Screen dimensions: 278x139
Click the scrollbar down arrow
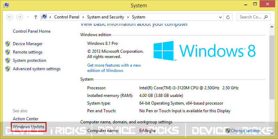(272, 133)
